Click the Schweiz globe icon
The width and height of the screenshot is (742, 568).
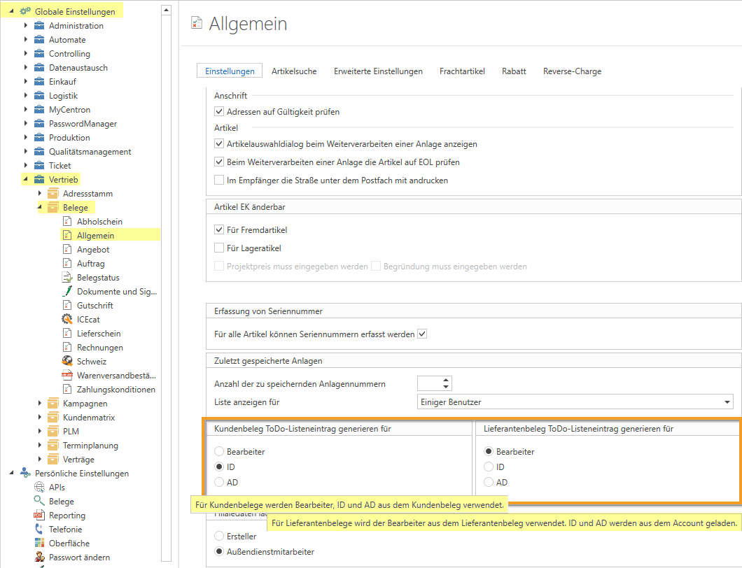67,362
